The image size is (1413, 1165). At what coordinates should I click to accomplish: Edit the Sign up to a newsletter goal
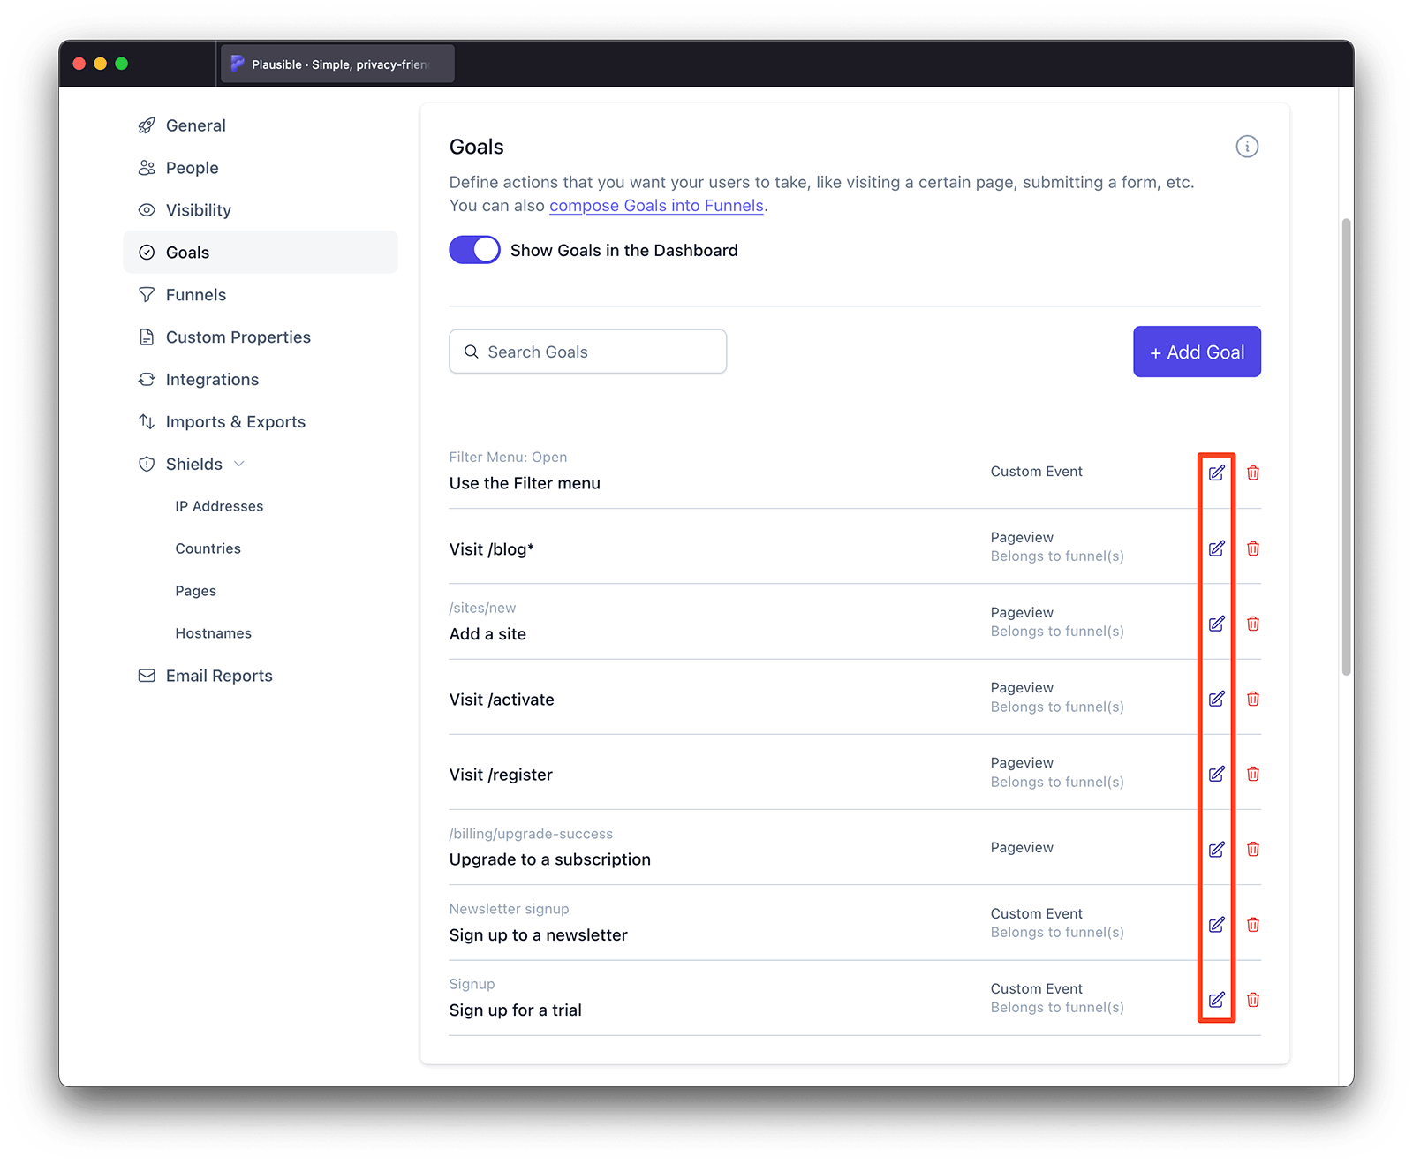coord(1216,925)
